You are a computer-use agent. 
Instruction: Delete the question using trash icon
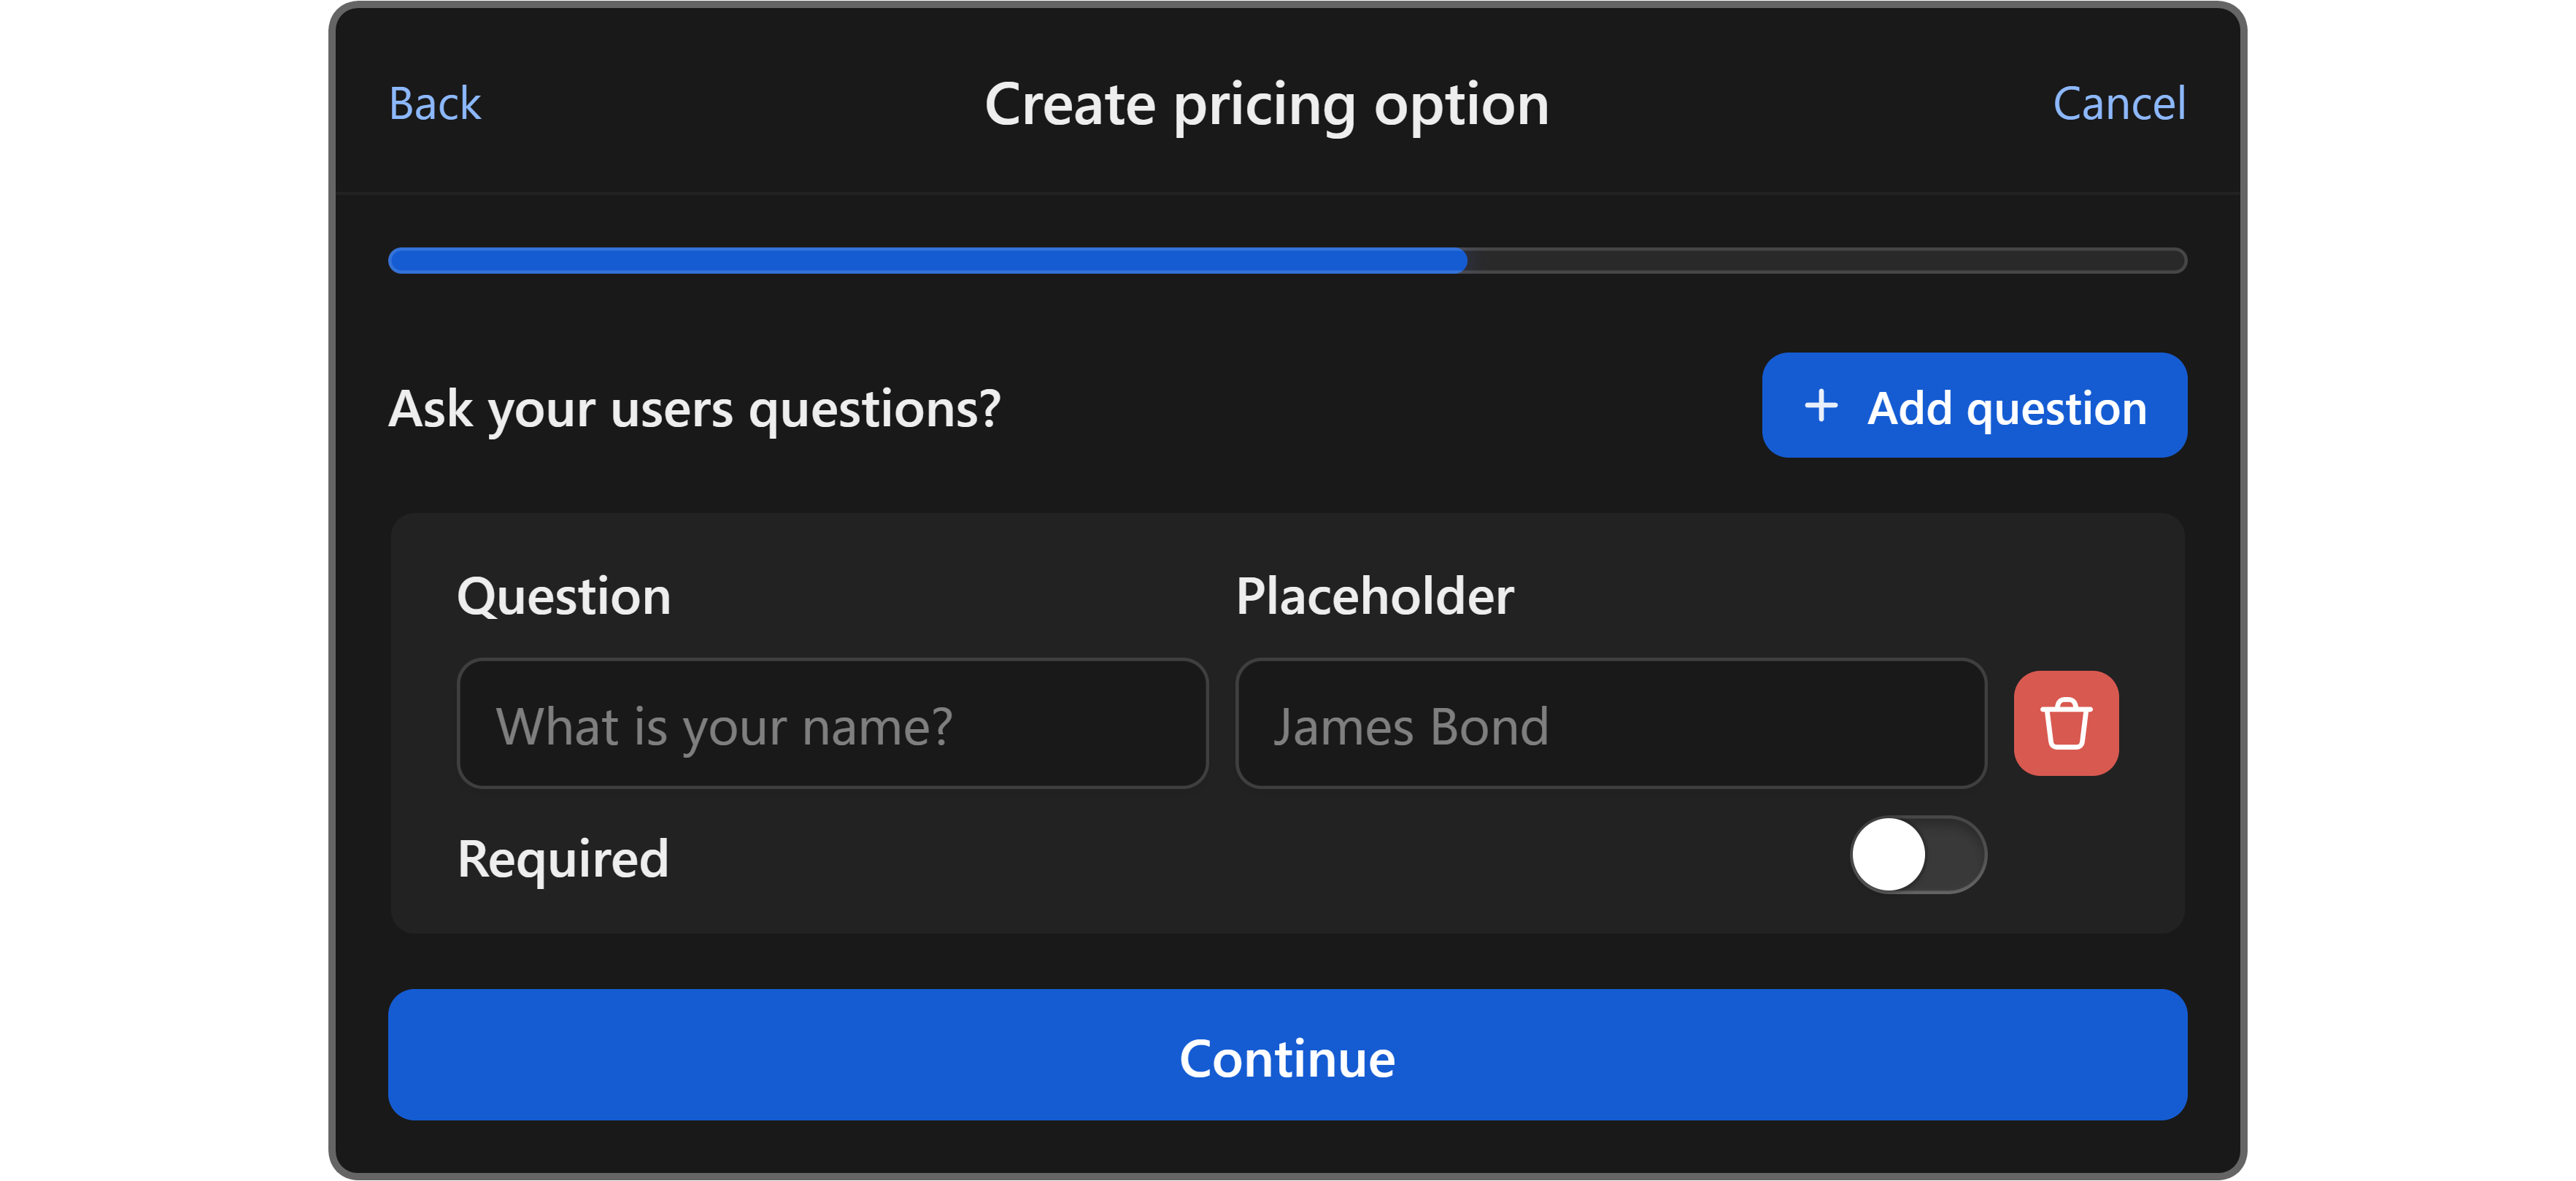coord(2065,723)
